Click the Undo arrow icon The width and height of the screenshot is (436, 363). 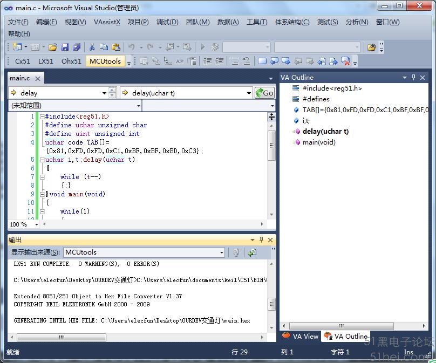point(132,47)
